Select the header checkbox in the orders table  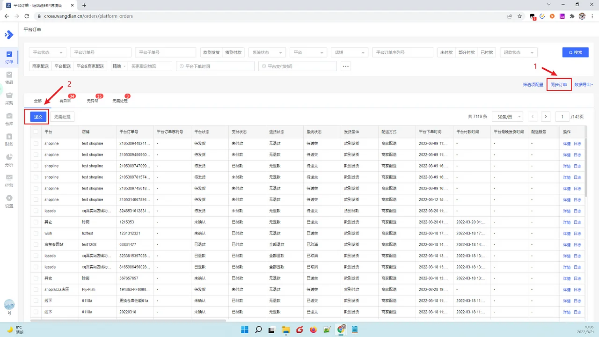click(36, 132)
